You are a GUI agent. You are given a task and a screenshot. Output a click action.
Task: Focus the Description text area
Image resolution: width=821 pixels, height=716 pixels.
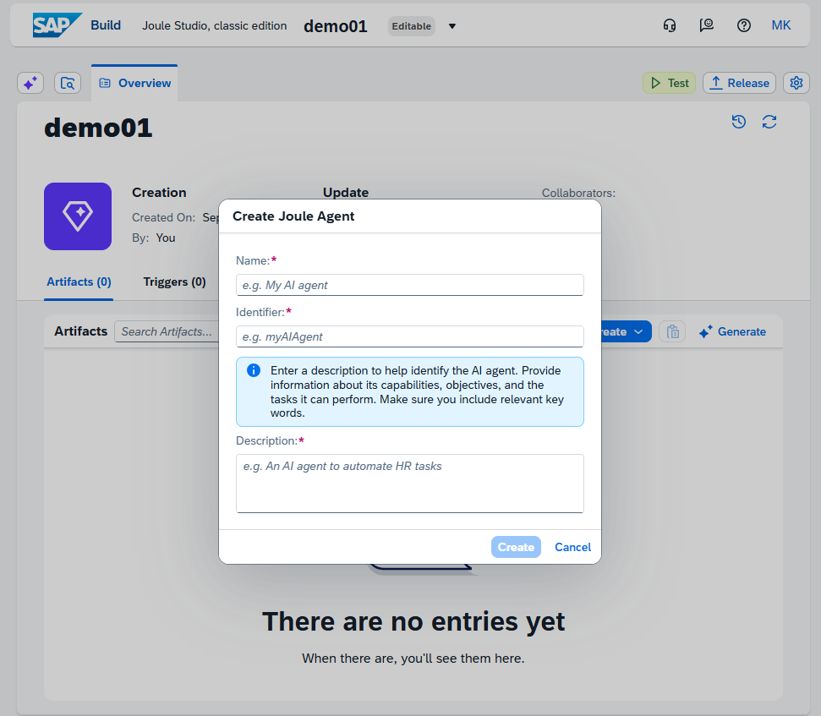tap(410, 484)
